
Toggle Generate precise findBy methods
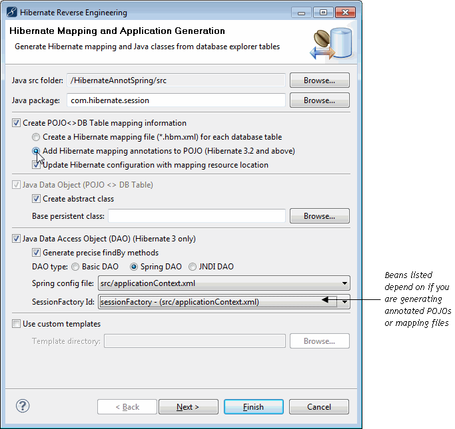pyautogui.click(x=36, y=253)
